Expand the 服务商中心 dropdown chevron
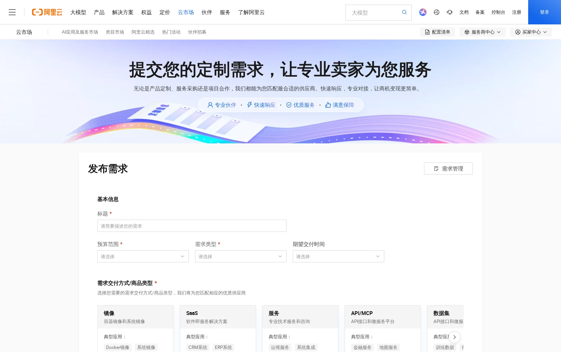The height and width of the screenshot is (352, 561). (499, 32)
